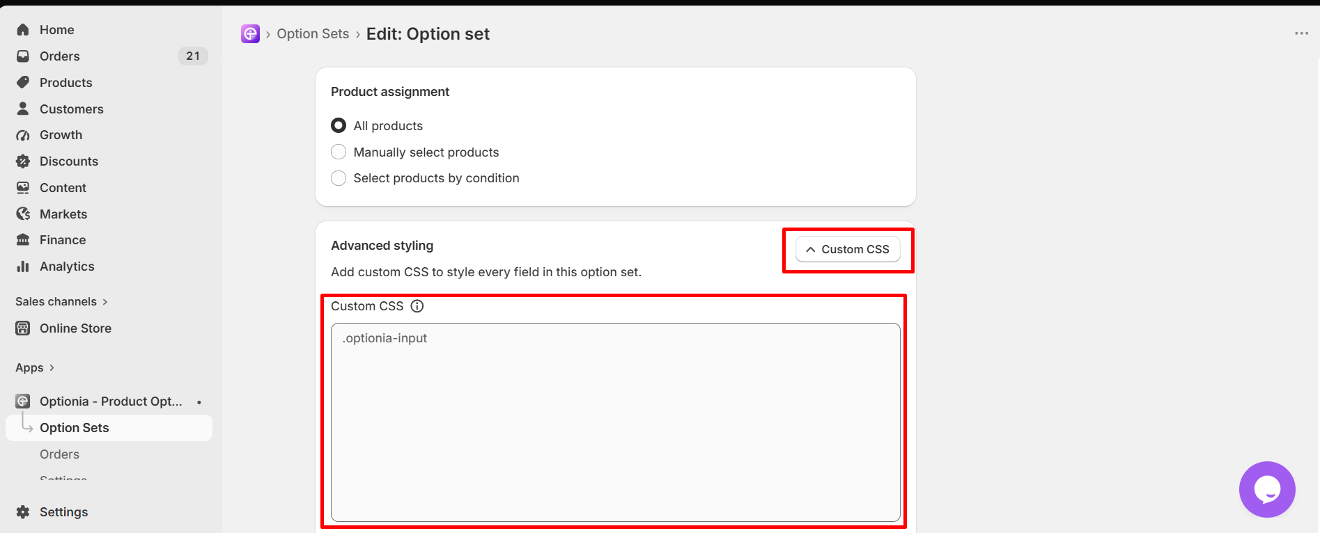Click inside the Custom CSS text area
Viewport: 1320px width, 533px height.
(x=616, y=422)
